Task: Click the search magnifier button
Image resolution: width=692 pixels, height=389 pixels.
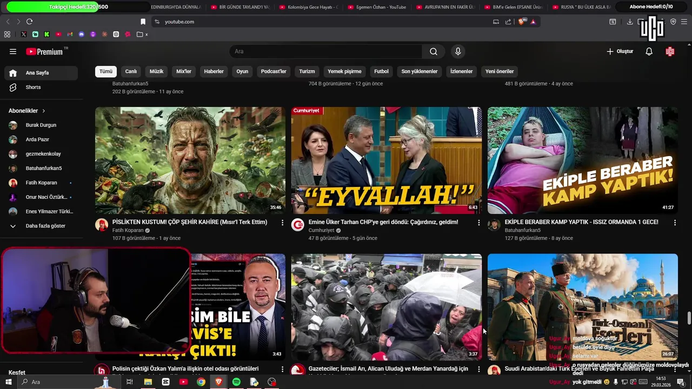Action: (434, 51)
